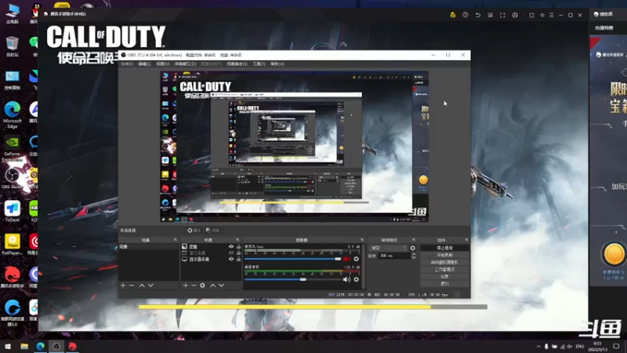Remove the selected scene with minus icon
Image resolution: width=627 pixels, height=353 pixels.
pos(132,286)
